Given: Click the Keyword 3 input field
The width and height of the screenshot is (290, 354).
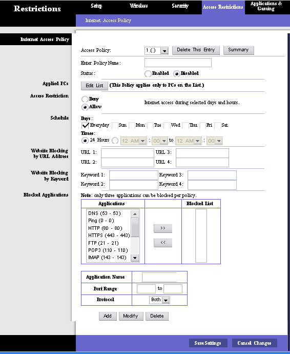Looking at the screenshot, I should coord(212,175).
